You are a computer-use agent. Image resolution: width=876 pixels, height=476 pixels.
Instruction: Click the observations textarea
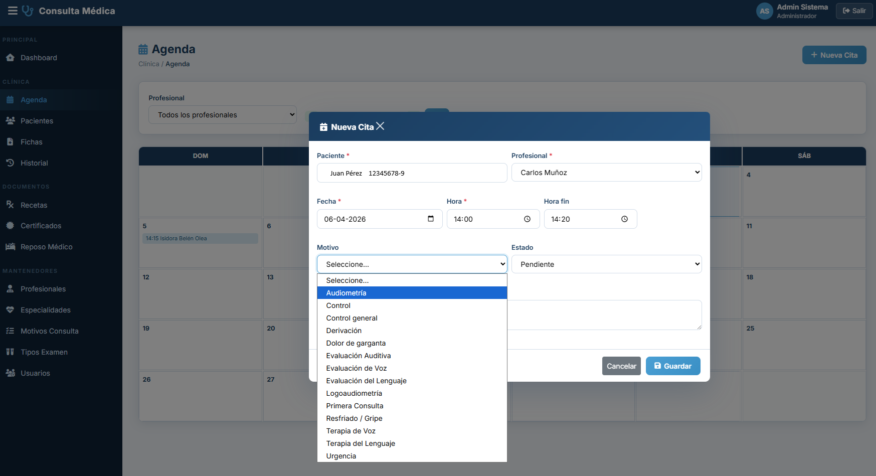tap(604, 315)
